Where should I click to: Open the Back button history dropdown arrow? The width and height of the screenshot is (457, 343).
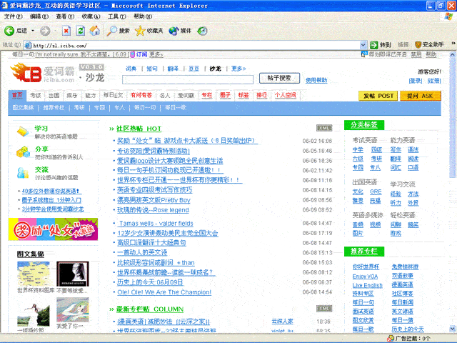(x=33, y=31)
